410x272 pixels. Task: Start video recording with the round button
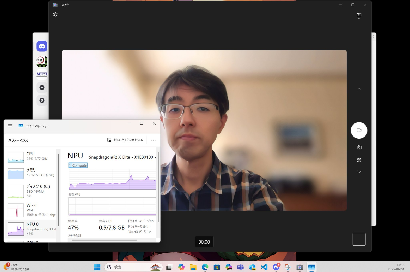[359, 130]
